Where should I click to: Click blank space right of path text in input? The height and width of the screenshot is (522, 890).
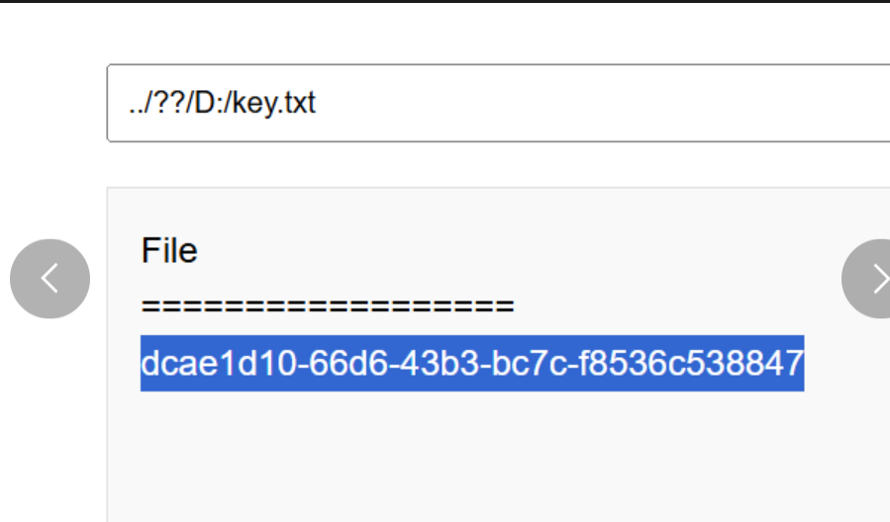click(x=602, y=103)
